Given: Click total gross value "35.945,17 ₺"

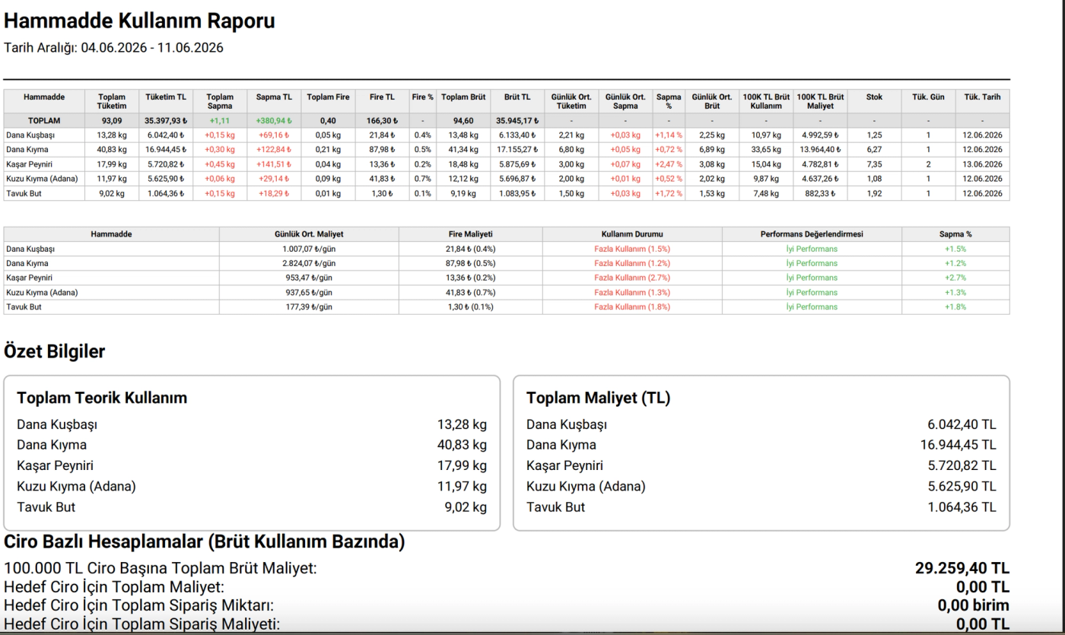Looking at the screenshot, I should [x=518, y=120].
